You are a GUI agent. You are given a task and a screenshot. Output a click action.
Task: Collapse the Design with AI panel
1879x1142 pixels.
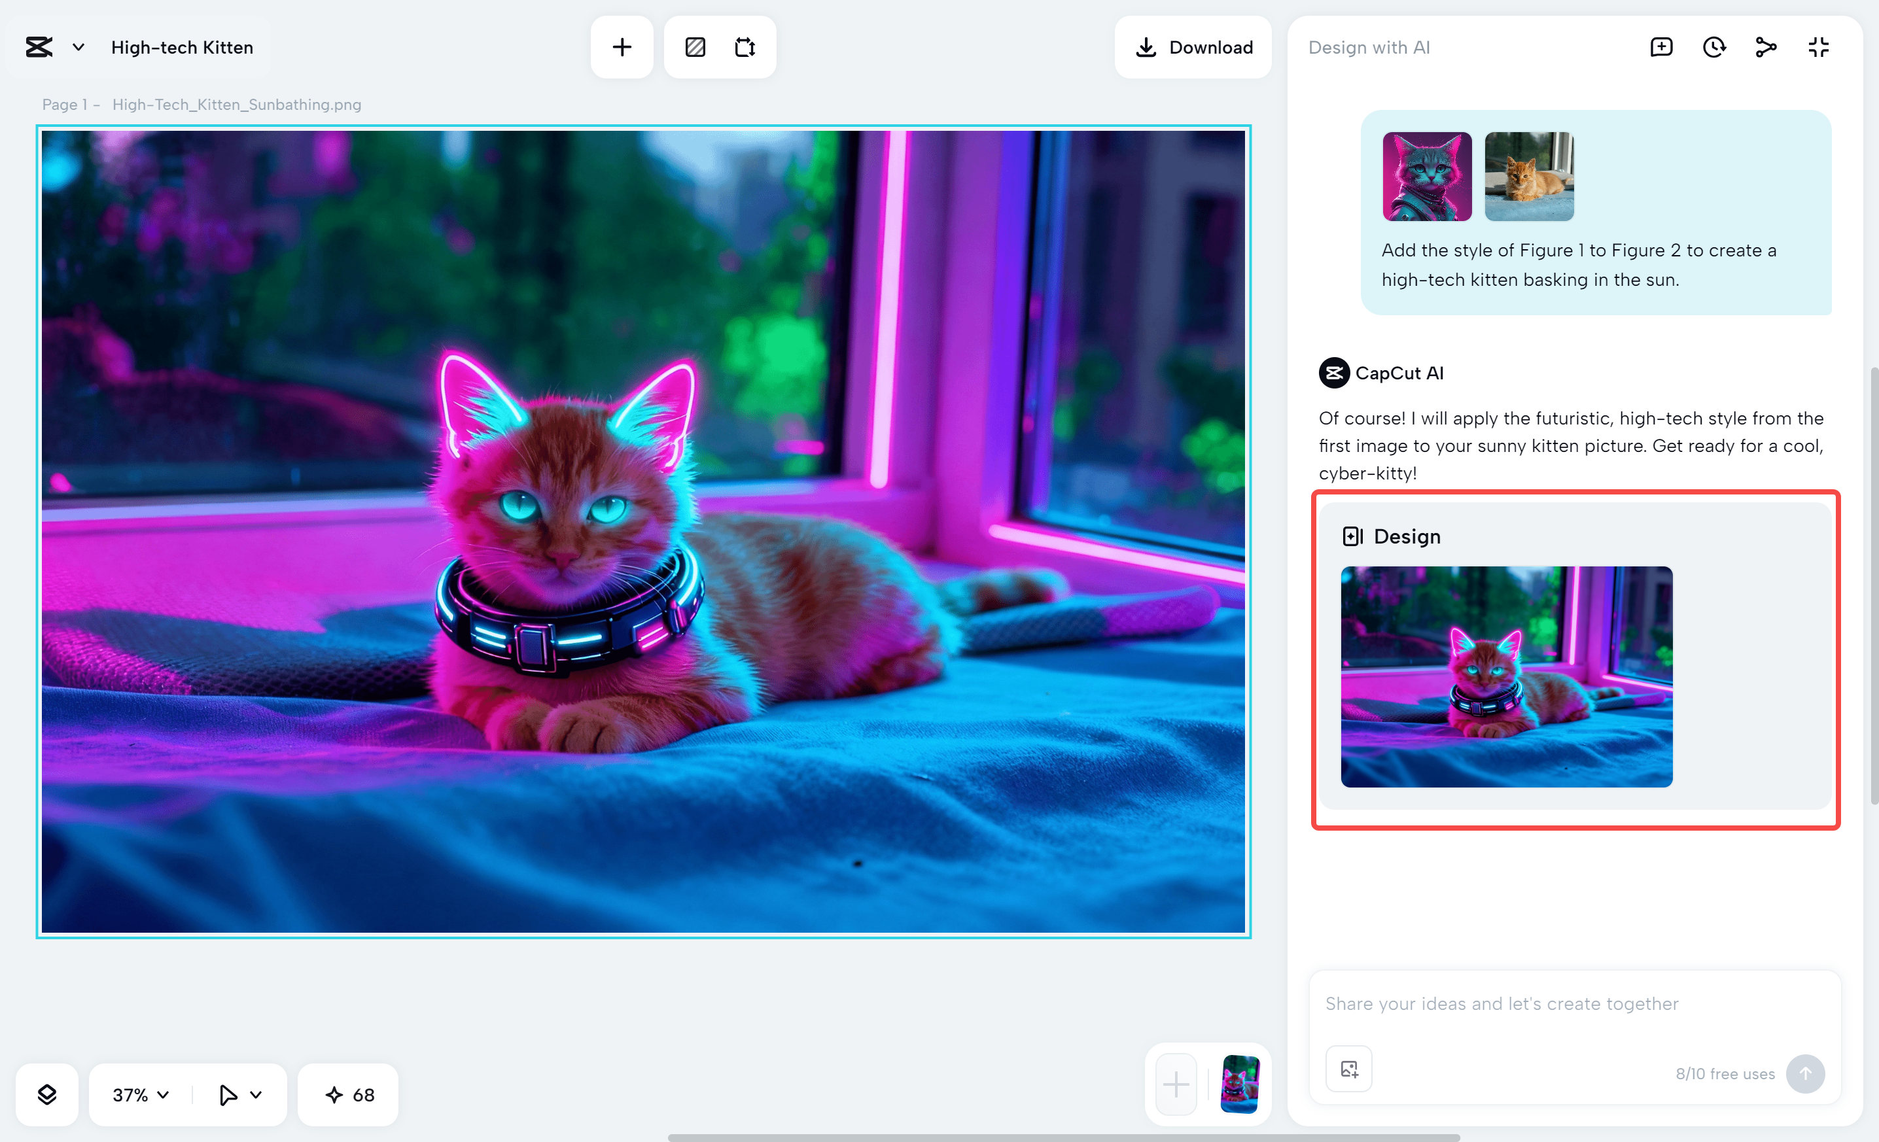(1818, 46)
